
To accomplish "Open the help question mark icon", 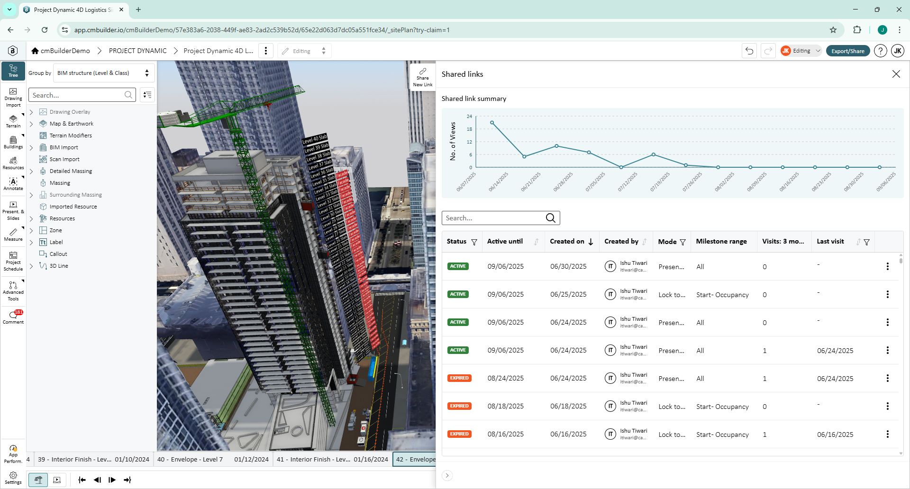I will click(x=881, y=51).
